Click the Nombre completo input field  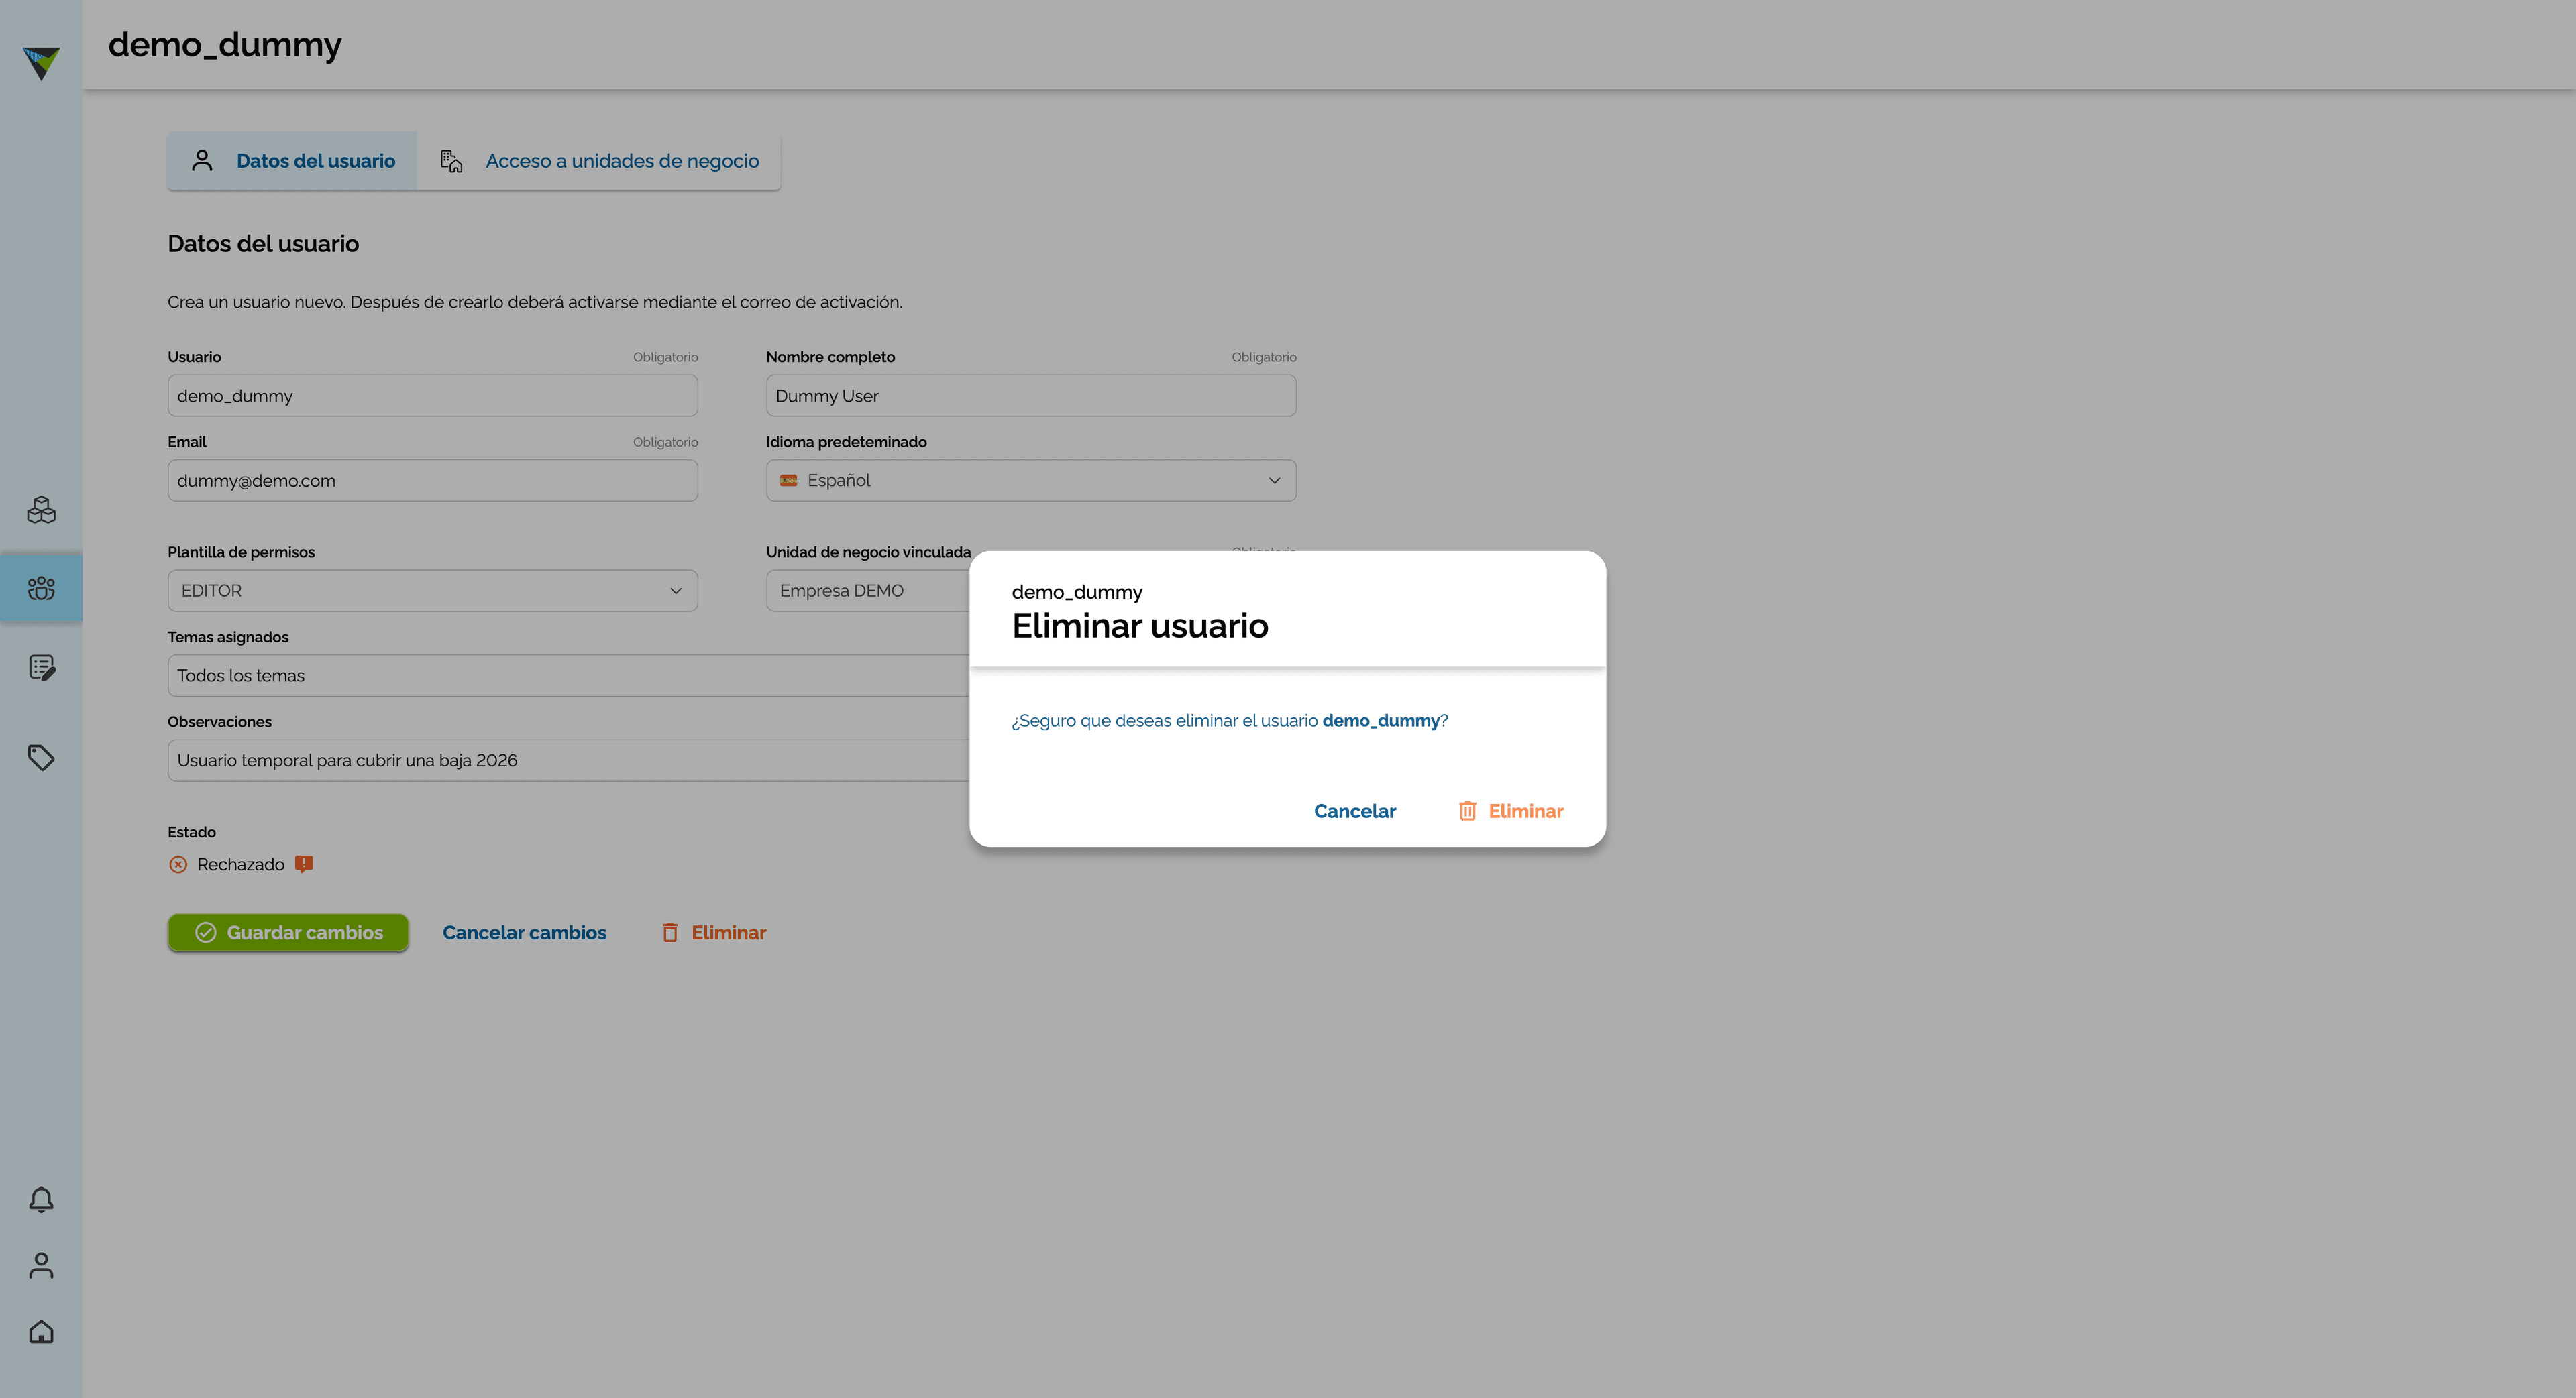[x=1031, y=396]
